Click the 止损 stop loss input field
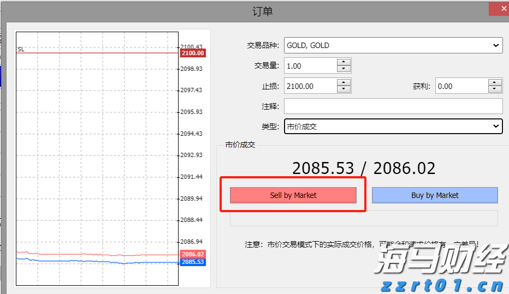This screenshot has height=294, width=509. coord(310,86)
